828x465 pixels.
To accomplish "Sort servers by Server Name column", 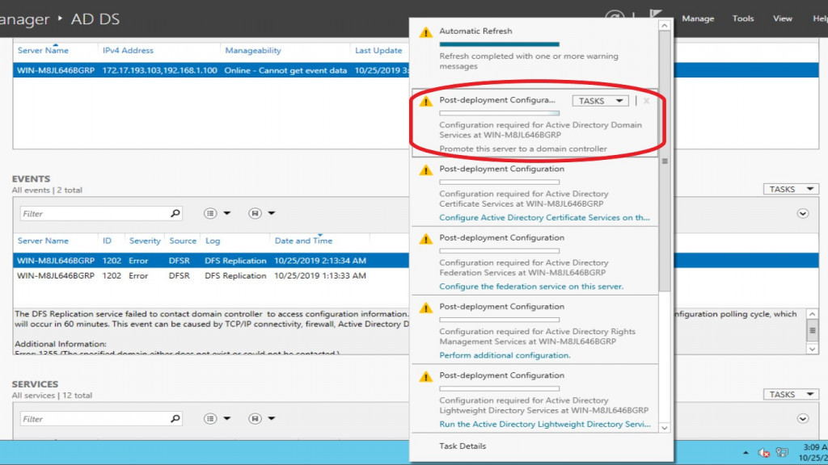I will pos(43,51).
